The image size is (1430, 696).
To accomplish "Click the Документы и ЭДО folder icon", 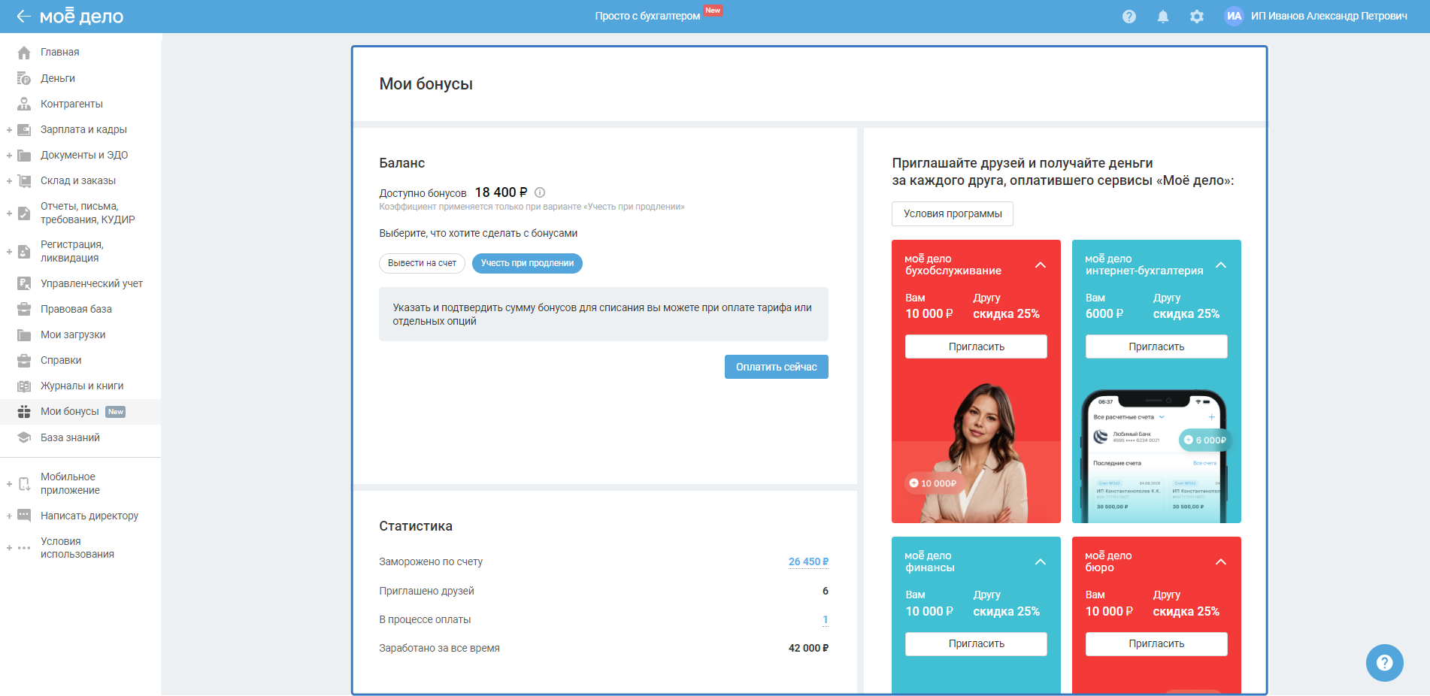I will [x=24, y=155].
